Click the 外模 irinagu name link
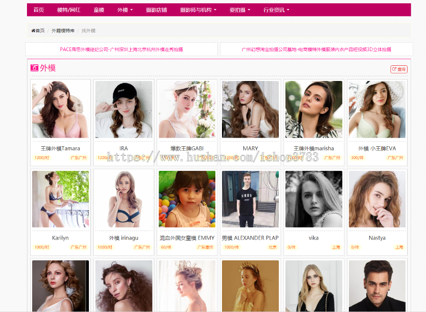Image resolution: width=426 pixels, height=312 pixels. click(x=124, y=238)
